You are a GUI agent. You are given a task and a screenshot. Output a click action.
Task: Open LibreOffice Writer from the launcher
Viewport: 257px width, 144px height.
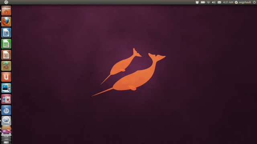6,33
